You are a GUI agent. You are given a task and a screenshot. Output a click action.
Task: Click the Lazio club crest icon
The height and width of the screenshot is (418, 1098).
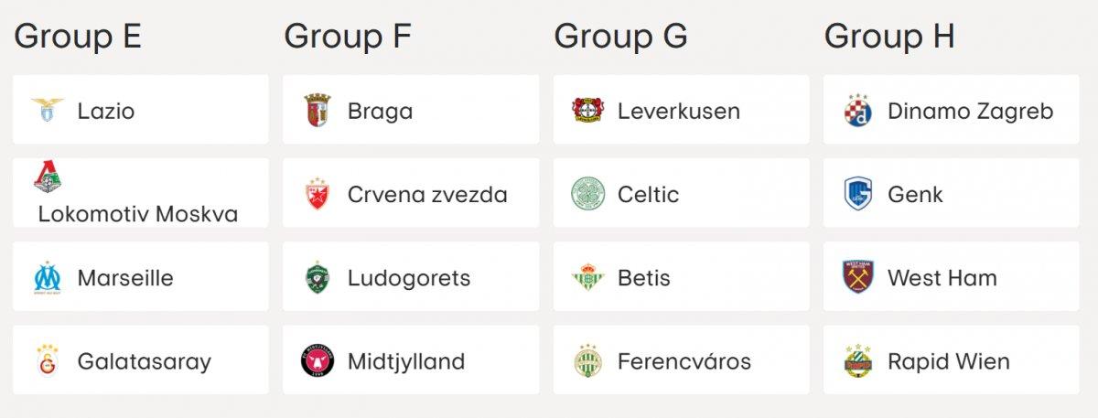tap(48, 111)
